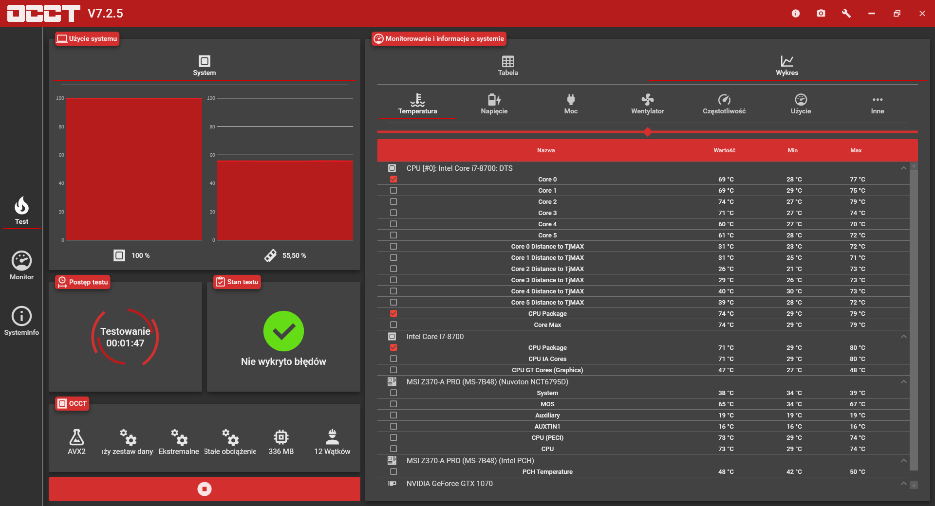Click the Nuvoton NCT6795D motherboard icon
The image size is (935, 506).
(x=392, y=382)
